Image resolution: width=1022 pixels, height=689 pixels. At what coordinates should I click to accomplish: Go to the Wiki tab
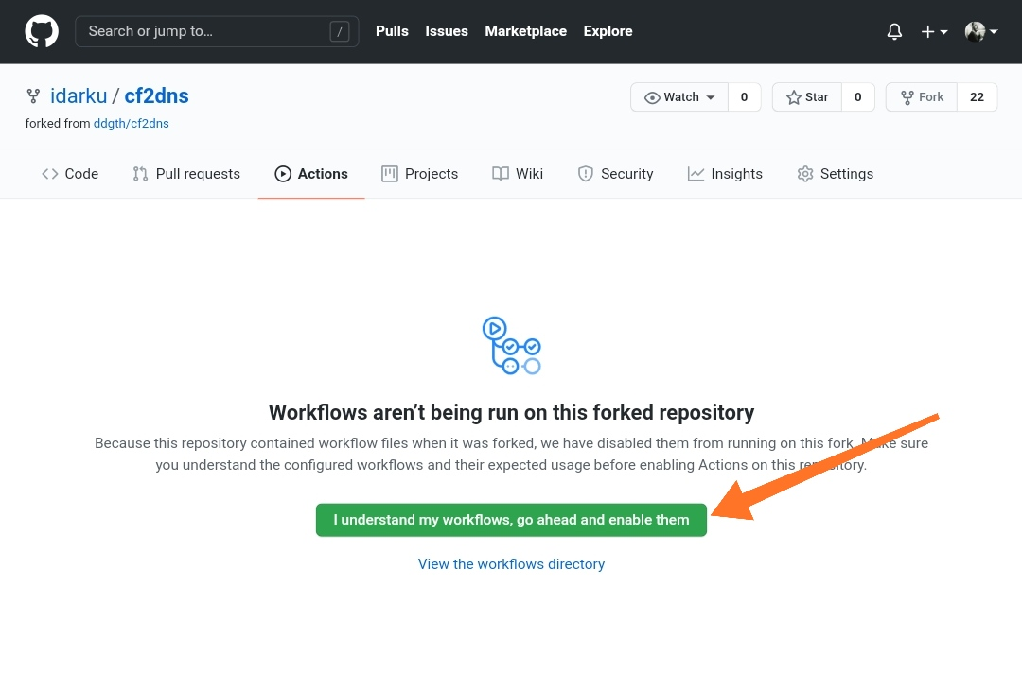tap(518, 174)
